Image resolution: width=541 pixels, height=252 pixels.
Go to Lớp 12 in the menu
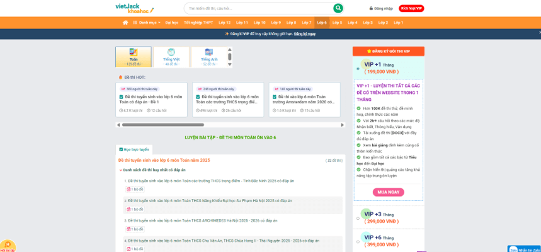pyautogui.click(x=225, y=23)
